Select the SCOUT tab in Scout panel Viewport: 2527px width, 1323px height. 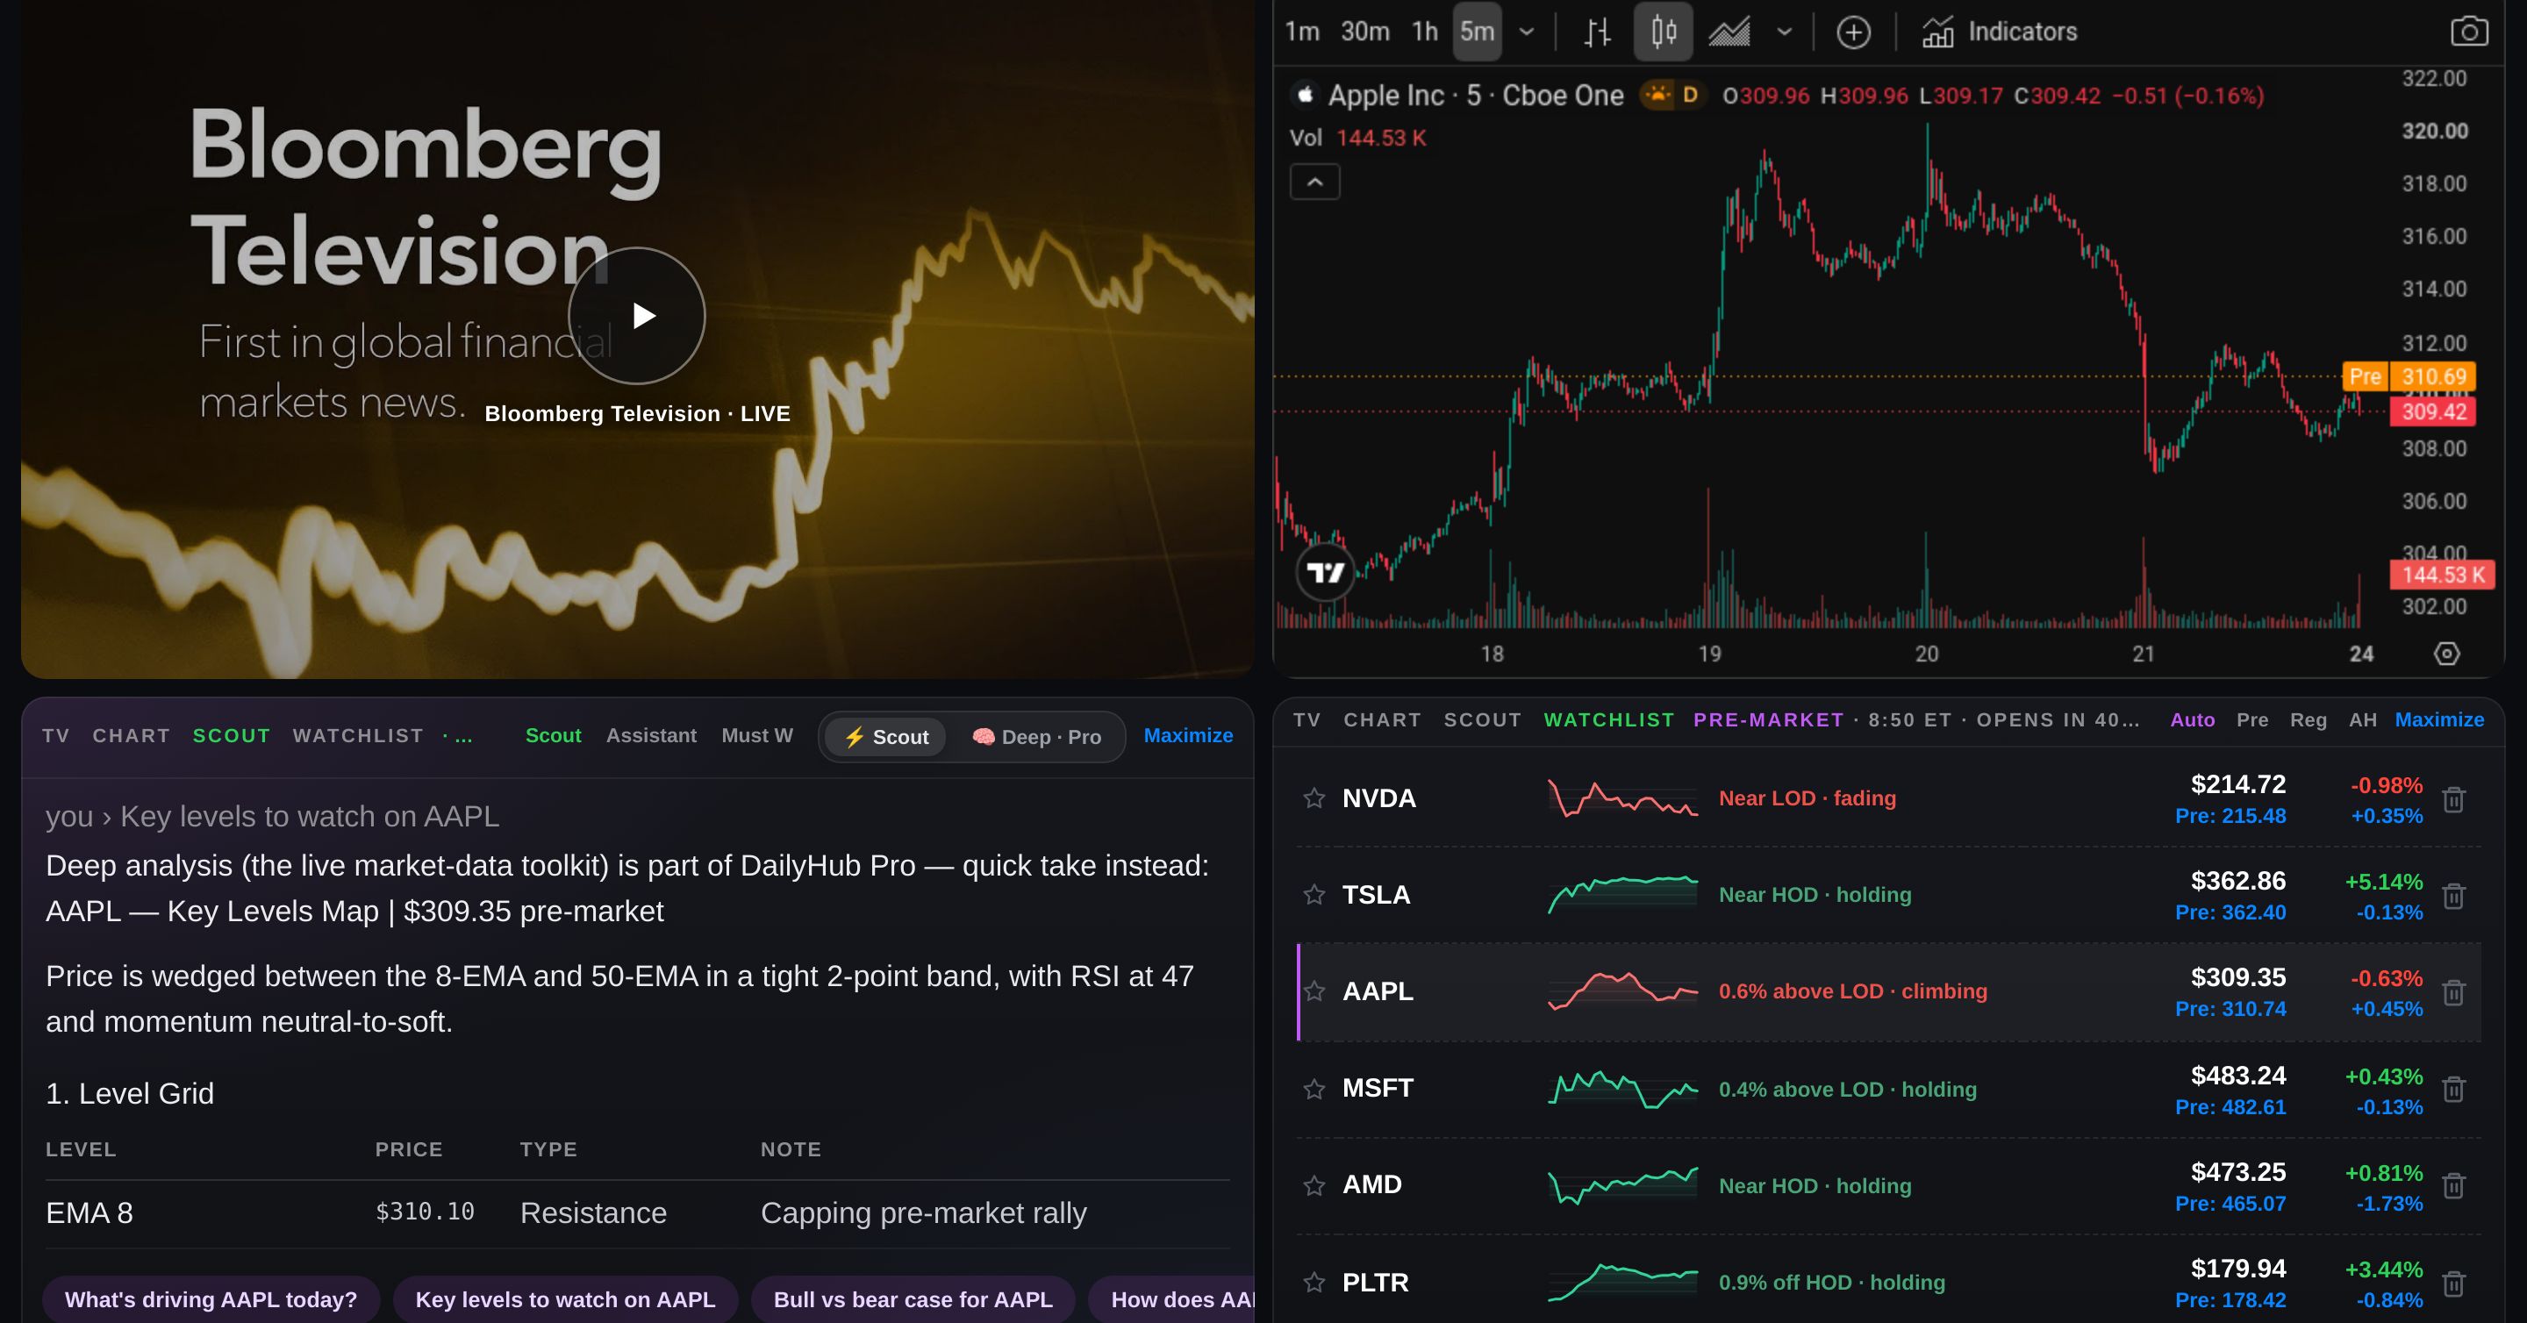[x=232, y=735]
